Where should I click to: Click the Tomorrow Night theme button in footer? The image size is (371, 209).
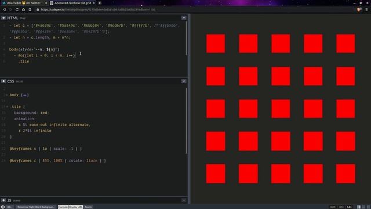pos(36,207)
